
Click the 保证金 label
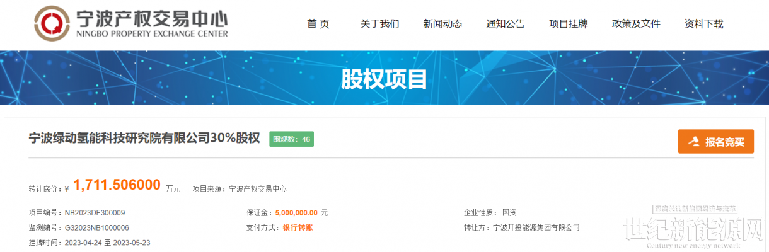click(x=260, y=213)
